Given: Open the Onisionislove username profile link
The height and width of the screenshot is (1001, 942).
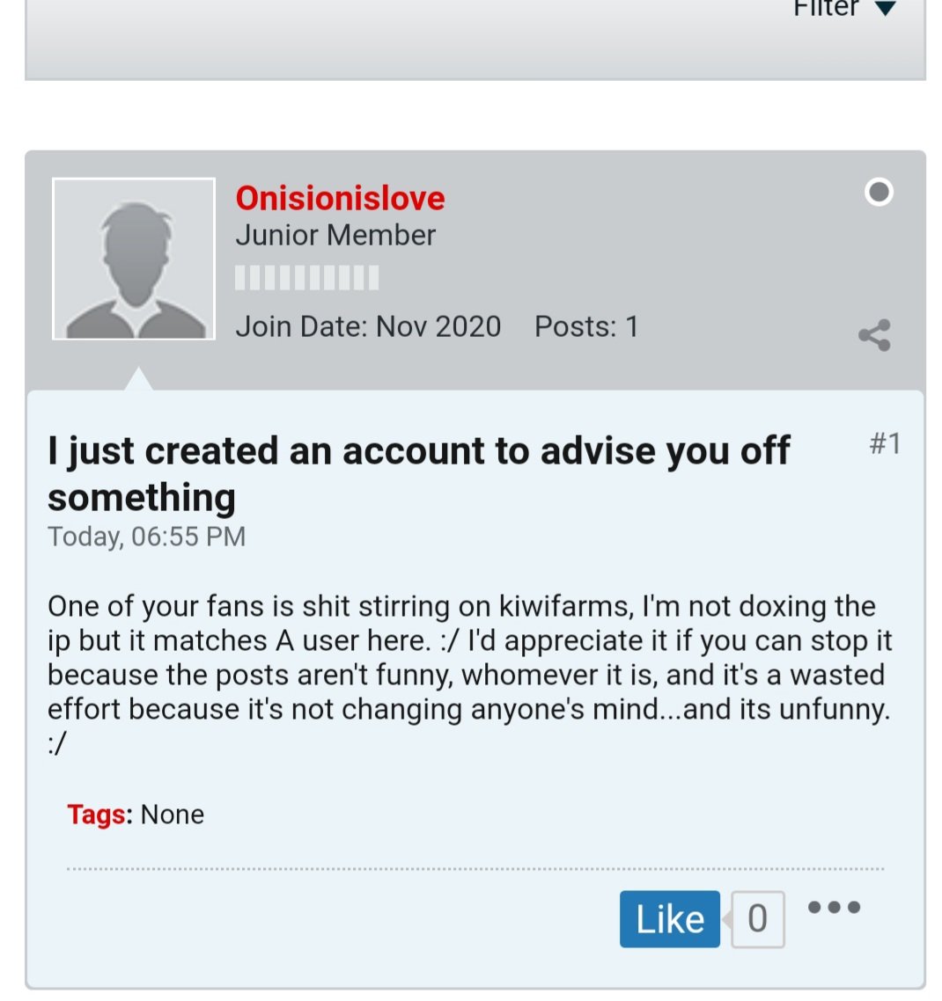Looking at the screenshot, I should point(340,198).
